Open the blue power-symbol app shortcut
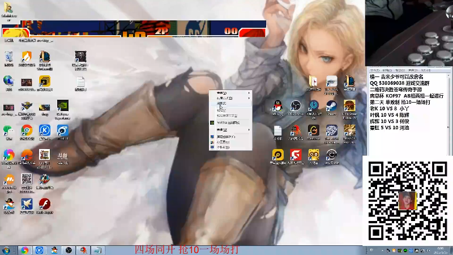The height and width of the screenshot is (255, 453). [x=314, y=109]
